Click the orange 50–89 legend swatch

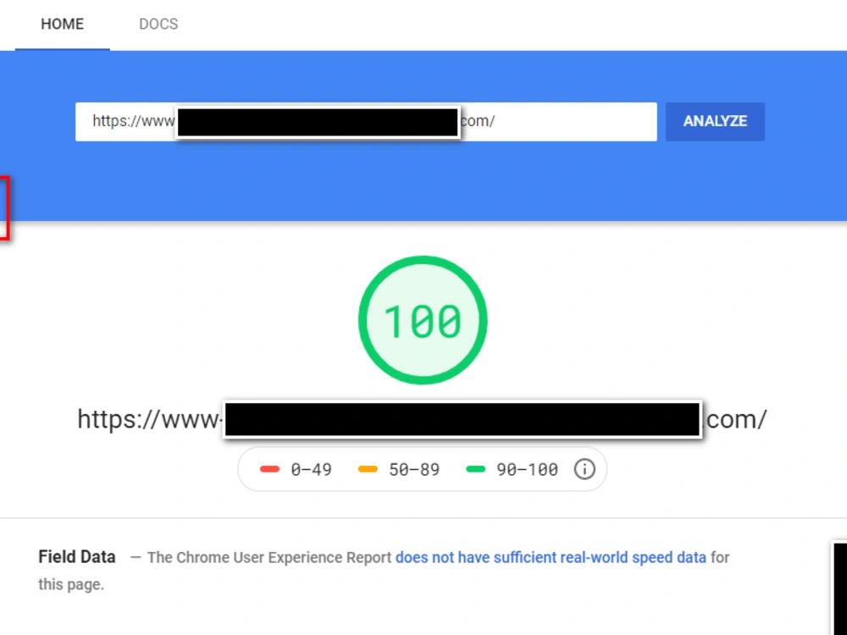[368, 469]
